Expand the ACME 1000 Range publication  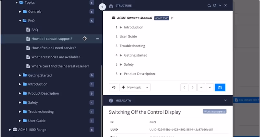tap(10, 130)
